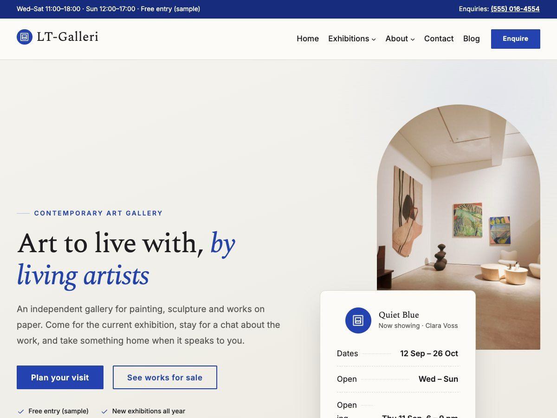Click the Enquire button in header
Viewport: 557px width, 418px height.
(x=516, y=39)
